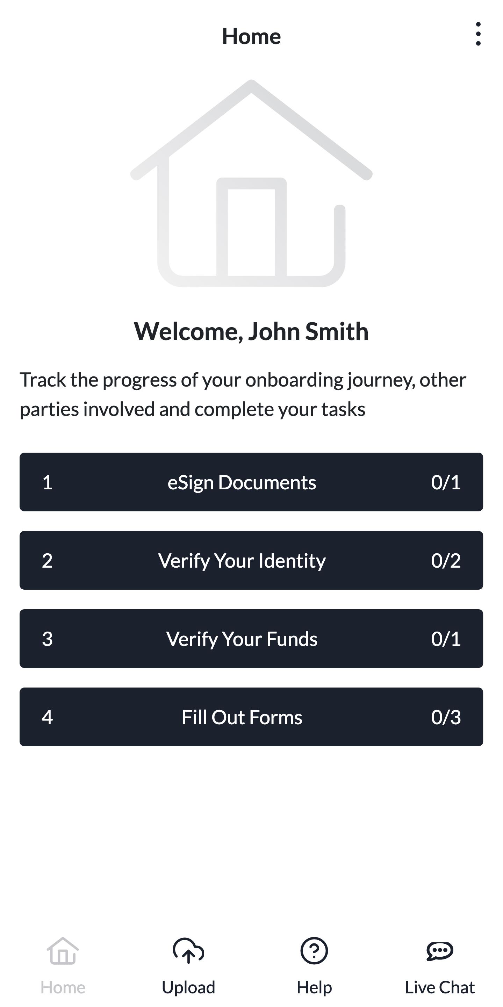Tap the Welcome, John Smith heading

(251, 331)
